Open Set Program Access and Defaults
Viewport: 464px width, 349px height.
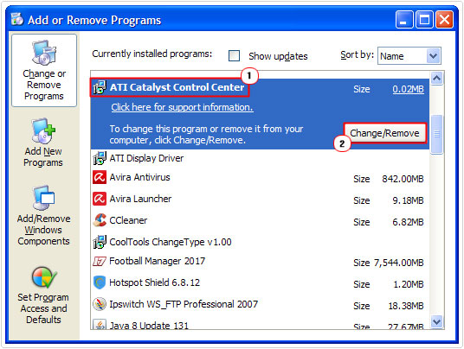click(43, 295)
